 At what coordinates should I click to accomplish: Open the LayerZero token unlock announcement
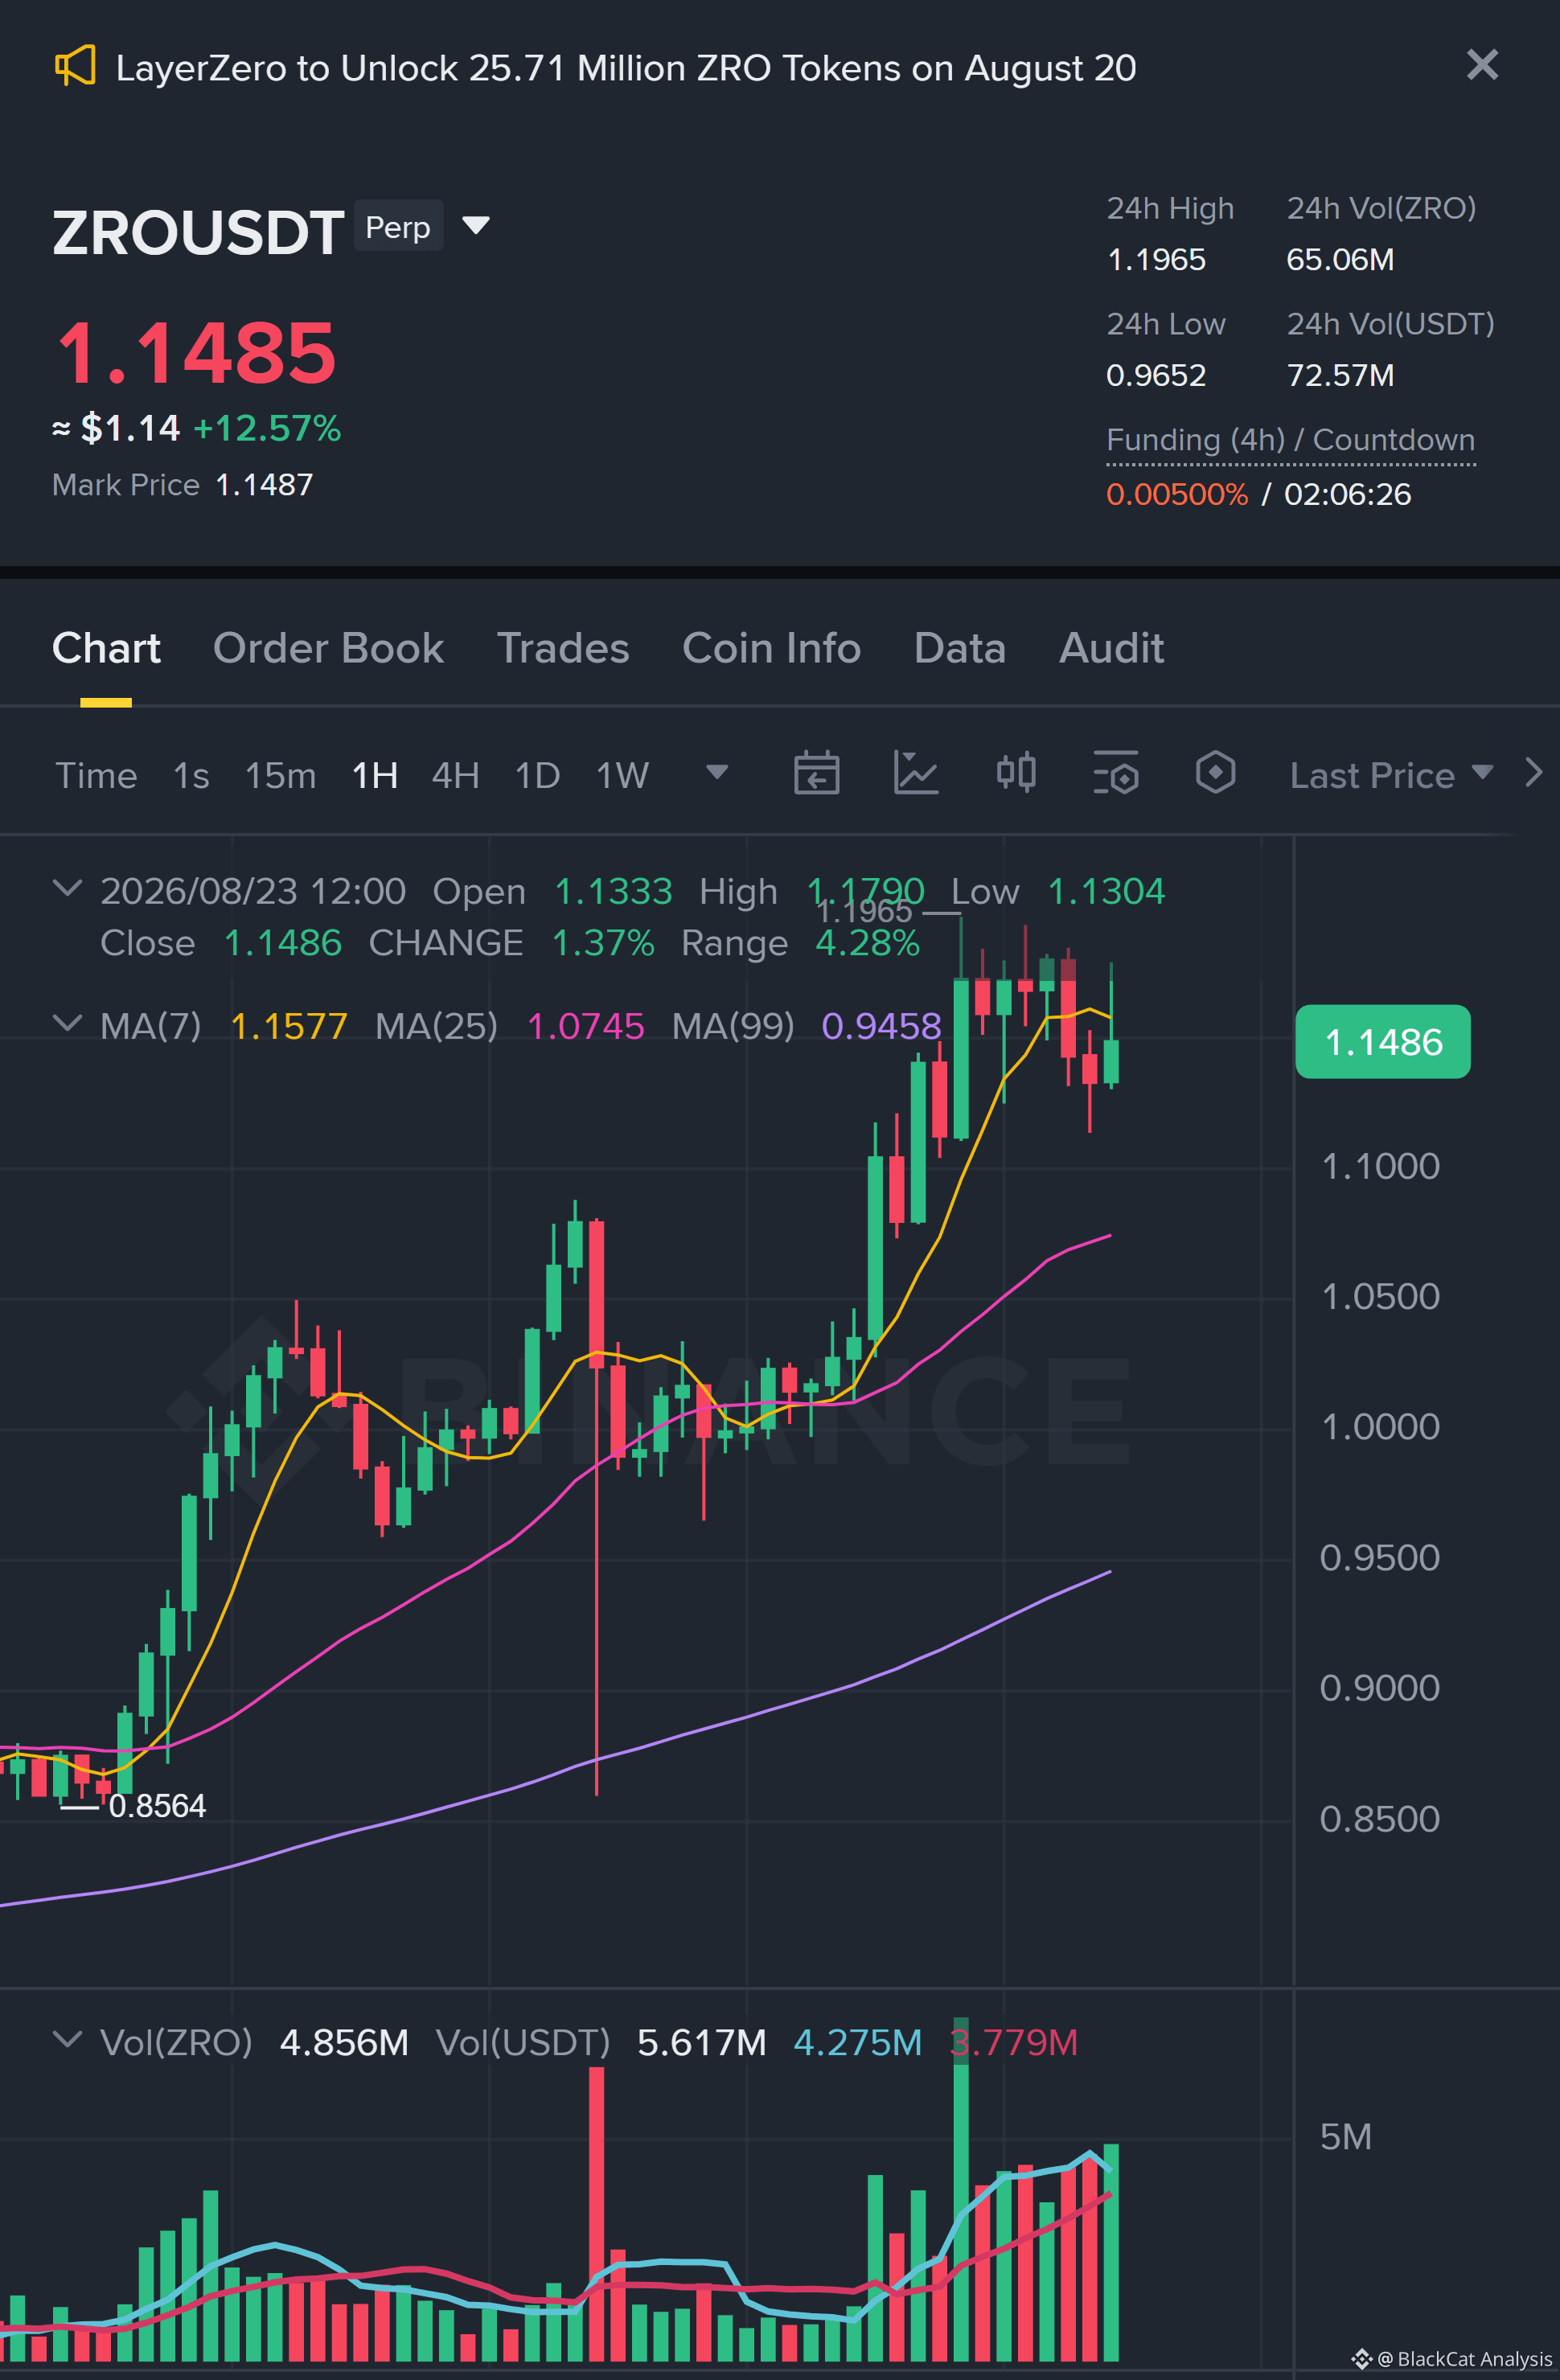click(x=626, y=68)
